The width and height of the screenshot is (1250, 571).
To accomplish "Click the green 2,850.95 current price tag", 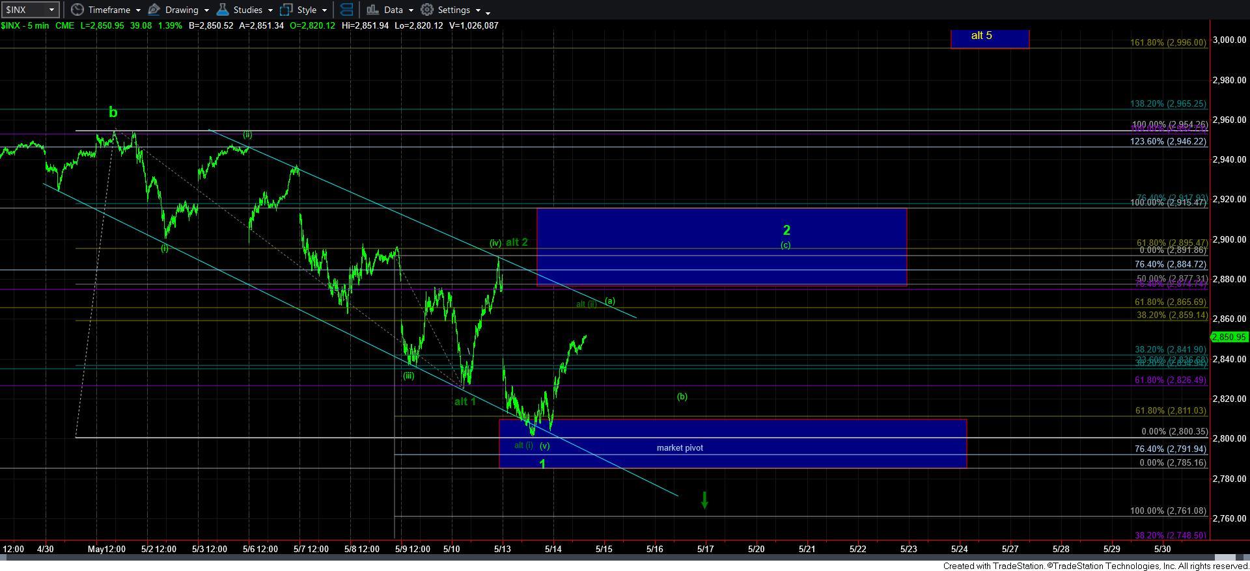I will pos(1229,337).
